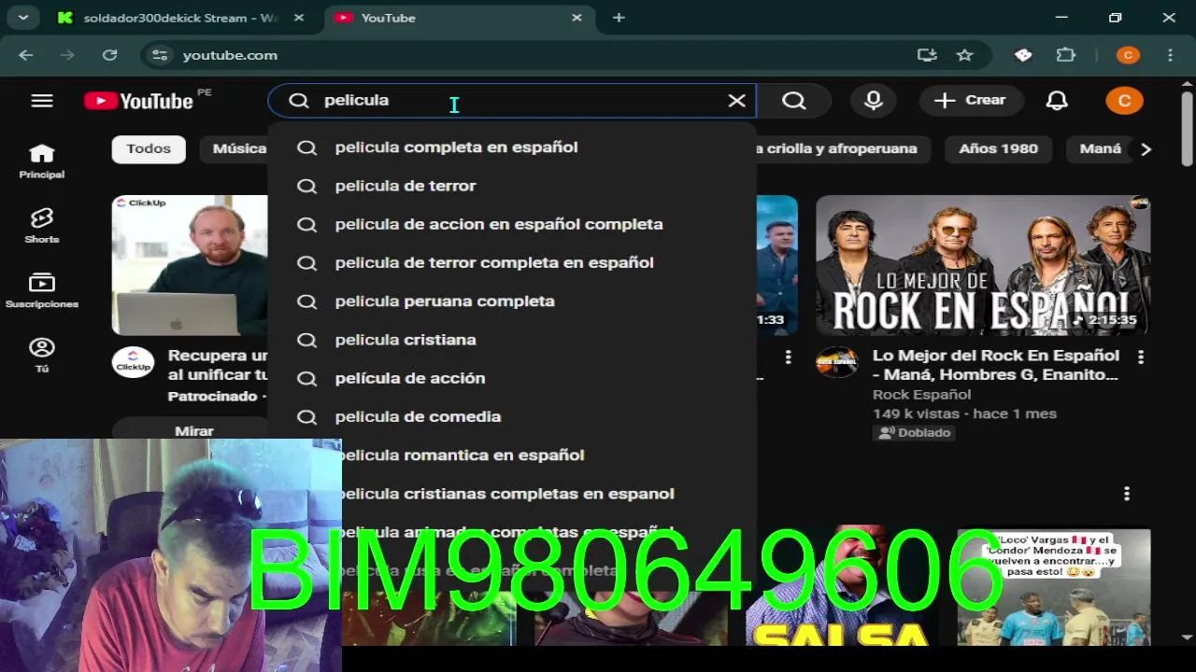Reload the page
This screenshot has height=672, width=1196.
[109, 55]
